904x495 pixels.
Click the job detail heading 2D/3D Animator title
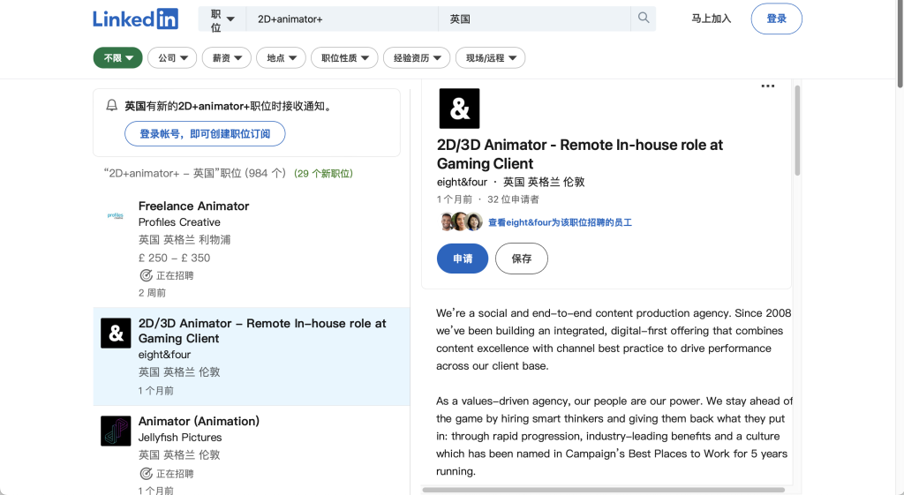tap(579, 154)
